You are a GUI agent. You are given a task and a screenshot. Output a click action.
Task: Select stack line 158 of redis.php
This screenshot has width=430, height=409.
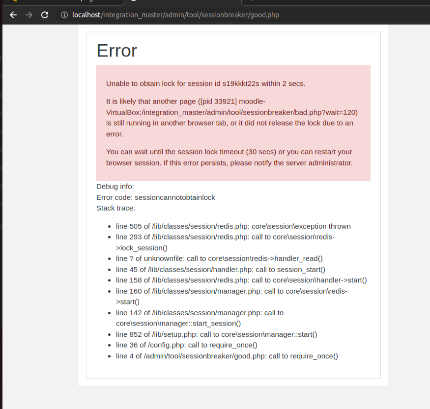click(x=241, y=280)
